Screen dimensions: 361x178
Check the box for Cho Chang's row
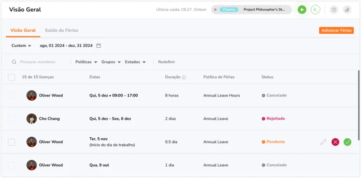pos(11,119)
